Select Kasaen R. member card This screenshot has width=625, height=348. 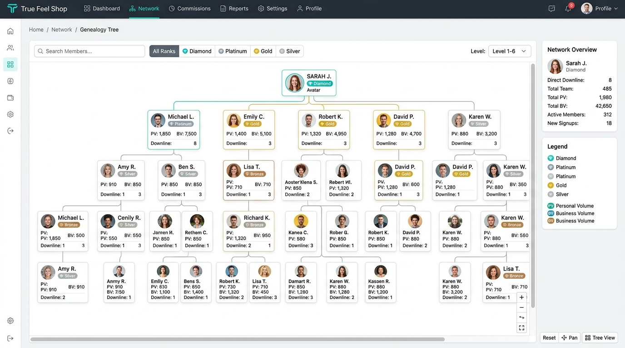click(380, 282)
